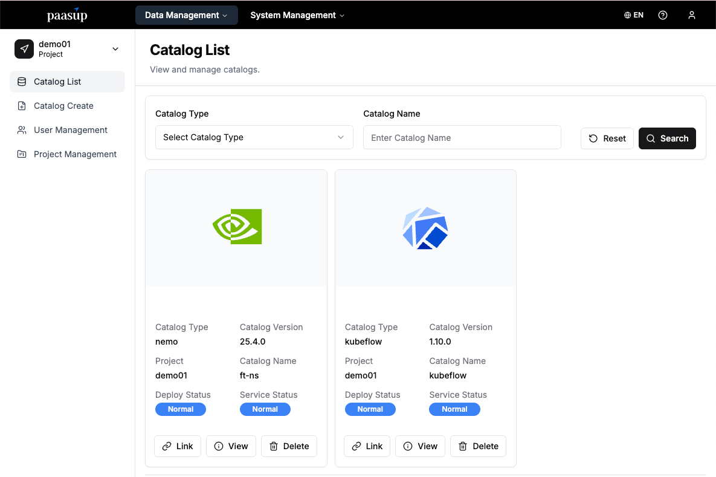Open Link for the nemo catalog
The height and width of the screenshot is (477, 716).
click(178, 446)
